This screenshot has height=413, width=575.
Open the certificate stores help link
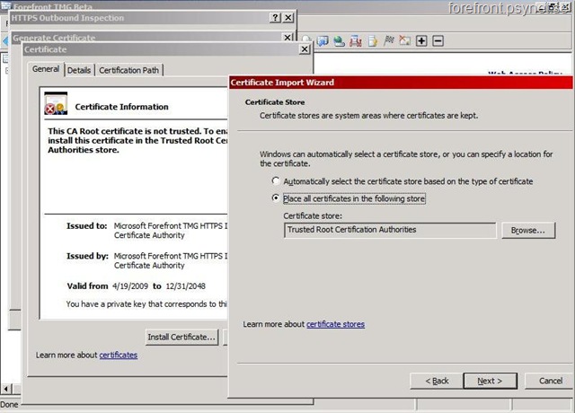coord(335,324)
